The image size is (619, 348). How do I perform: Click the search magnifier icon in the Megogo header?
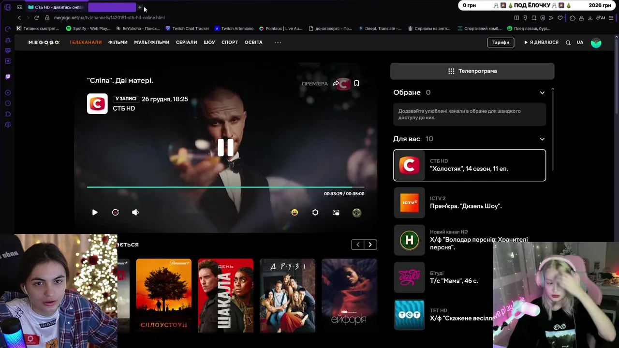coord(568,42)
